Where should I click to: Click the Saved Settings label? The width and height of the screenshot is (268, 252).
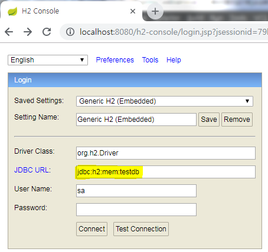39,101
